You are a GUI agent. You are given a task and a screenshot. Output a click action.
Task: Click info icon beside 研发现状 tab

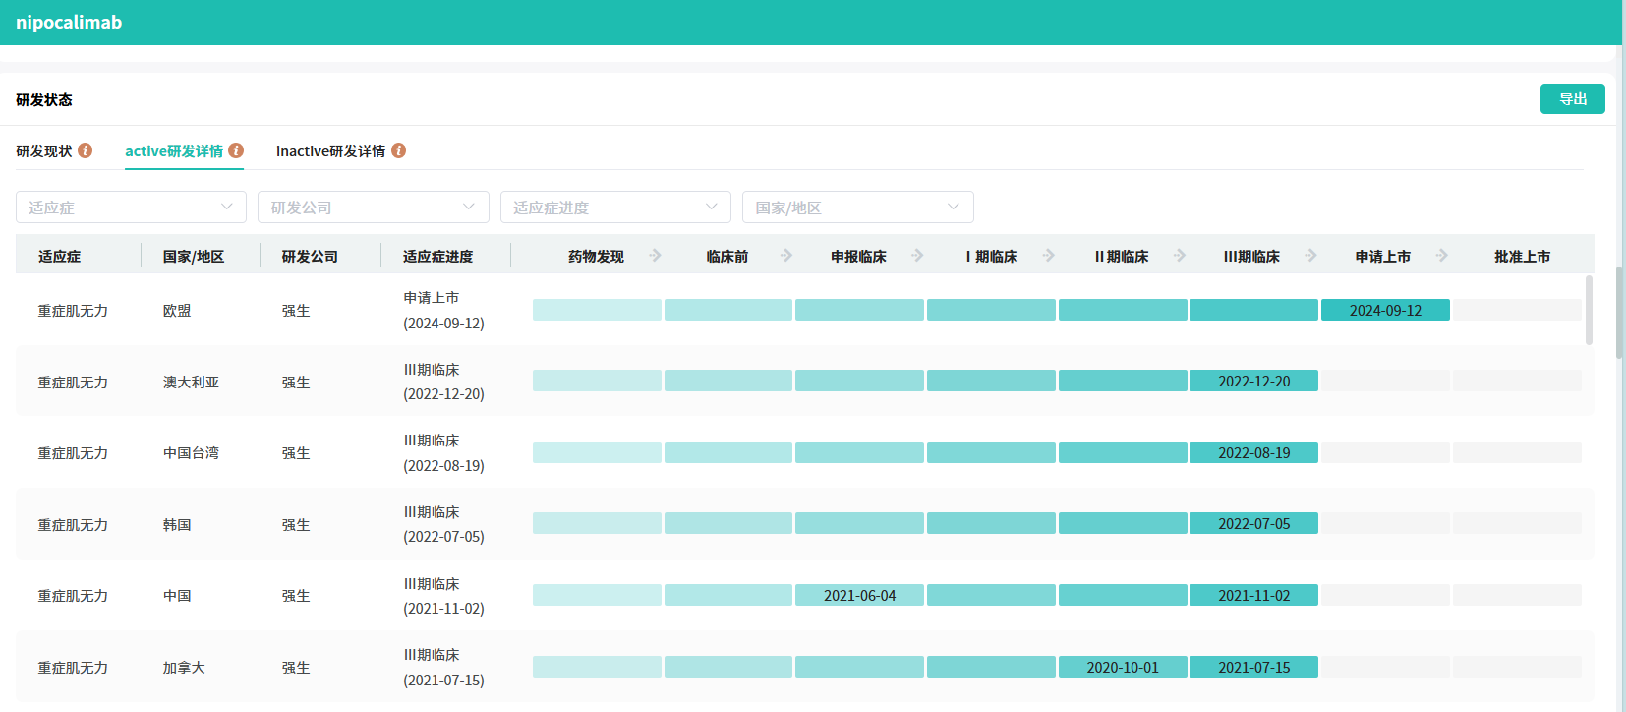click(x=86, y=150)
